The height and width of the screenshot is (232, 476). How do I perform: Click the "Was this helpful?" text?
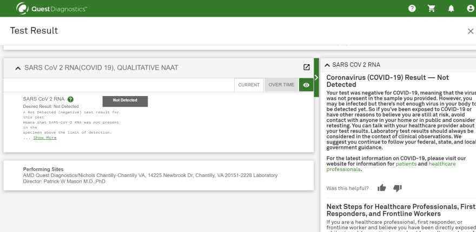pyautogui.click(x=348, y=188)
